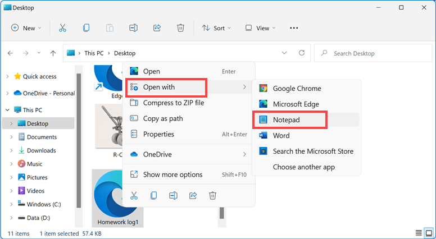Click the Share icon in toolbar
The height and width of the screenshot is (239, 436).
(x=157, y=28)
